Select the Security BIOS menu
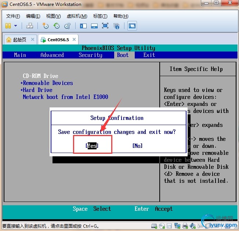This screenshot has width=239, height=231. (90, 55)
